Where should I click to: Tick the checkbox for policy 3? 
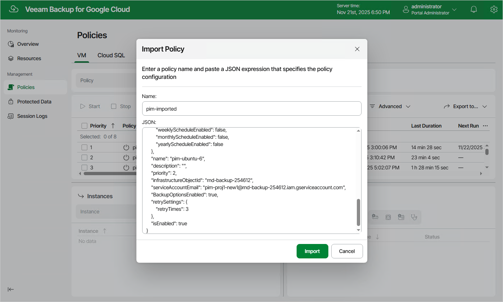pyautogui.click(x=84, y=168)
